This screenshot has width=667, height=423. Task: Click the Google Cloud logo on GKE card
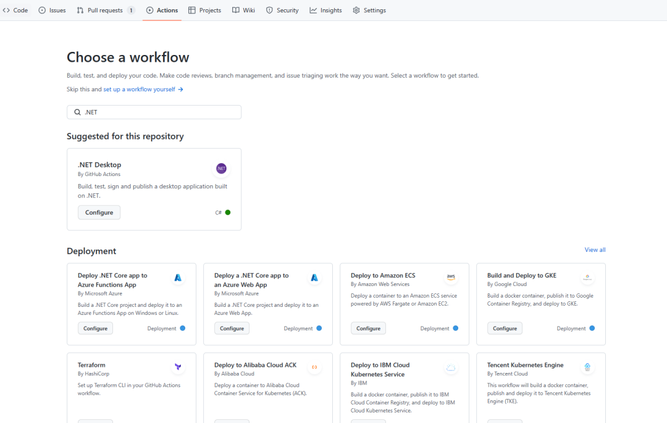pyautogui.click(x=587, y=277)
